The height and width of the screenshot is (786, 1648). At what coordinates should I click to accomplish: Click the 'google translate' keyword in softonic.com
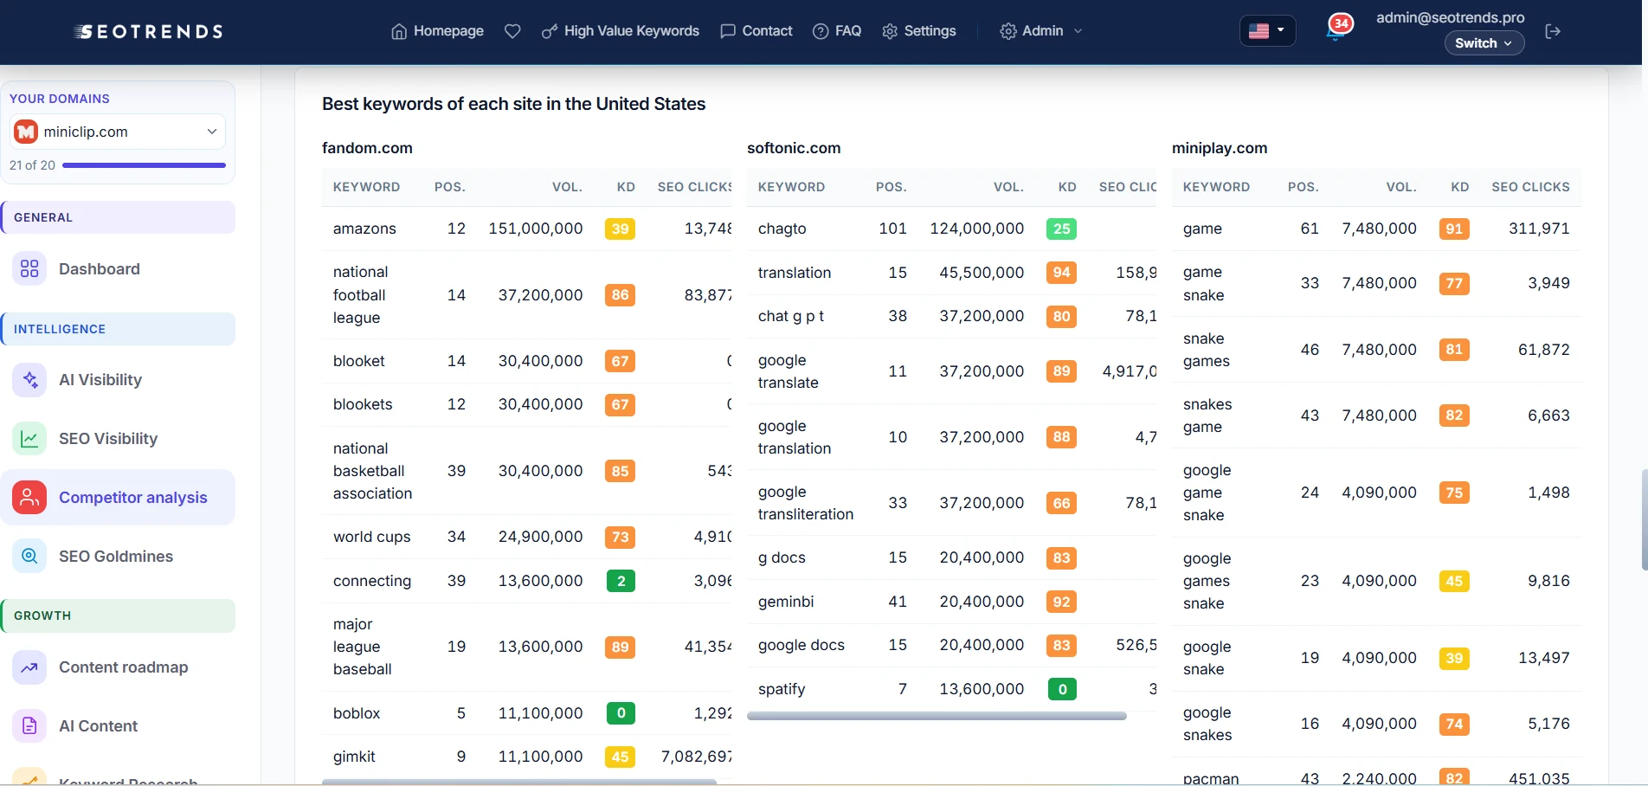tap(789, 371)
